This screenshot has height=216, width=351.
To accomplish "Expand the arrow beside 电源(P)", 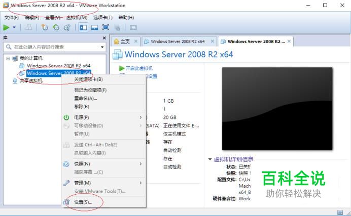I will (x=141, y=117).
